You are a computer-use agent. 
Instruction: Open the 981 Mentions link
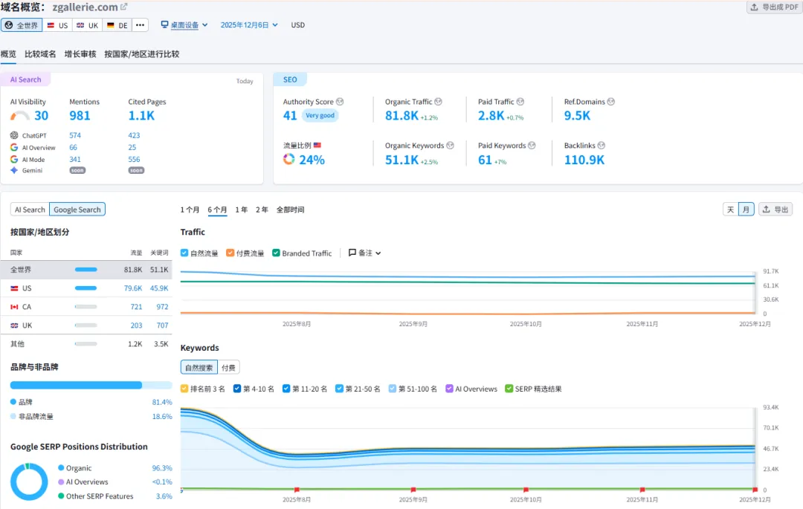pos(80,115)
